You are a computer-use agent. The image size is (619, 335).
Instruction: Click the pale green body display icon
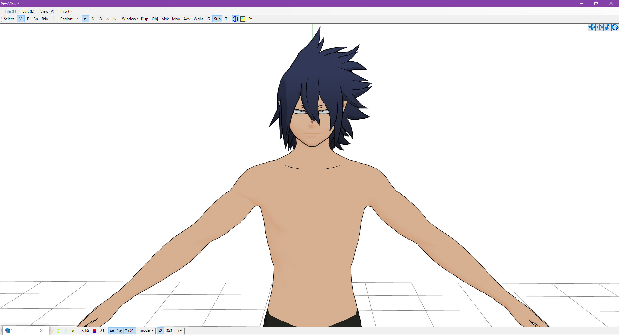click(x=66, y=331)
